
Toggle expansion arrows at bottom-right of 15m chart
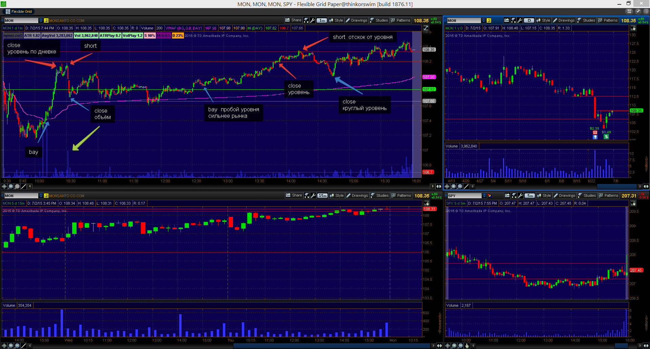439,346
